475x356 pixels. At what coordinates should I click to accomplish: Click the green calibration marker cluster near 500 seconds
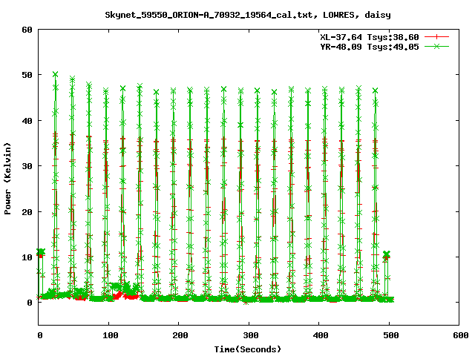(386, 254)
